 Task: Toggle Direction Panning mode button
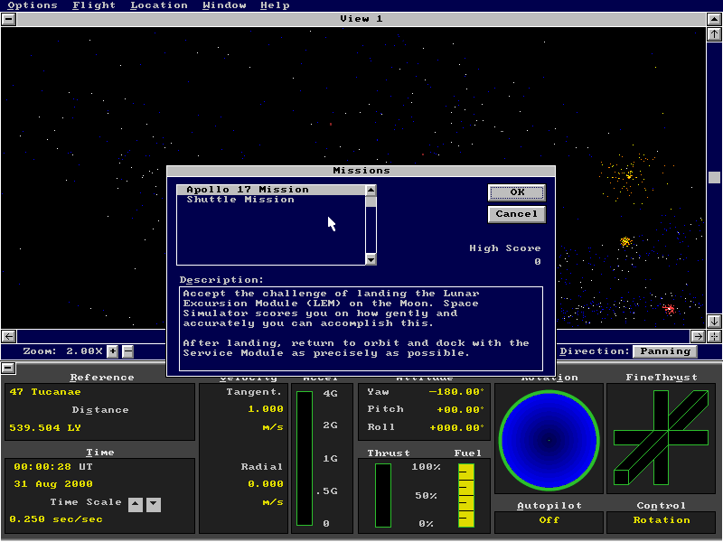coord(664,351)
